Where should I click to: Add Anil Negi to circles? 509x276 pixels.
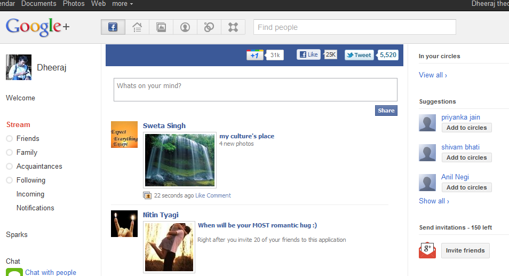click(466, 187)
